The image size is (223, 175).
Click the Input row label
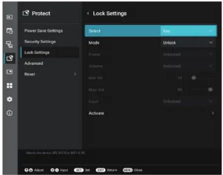point(93,101)
